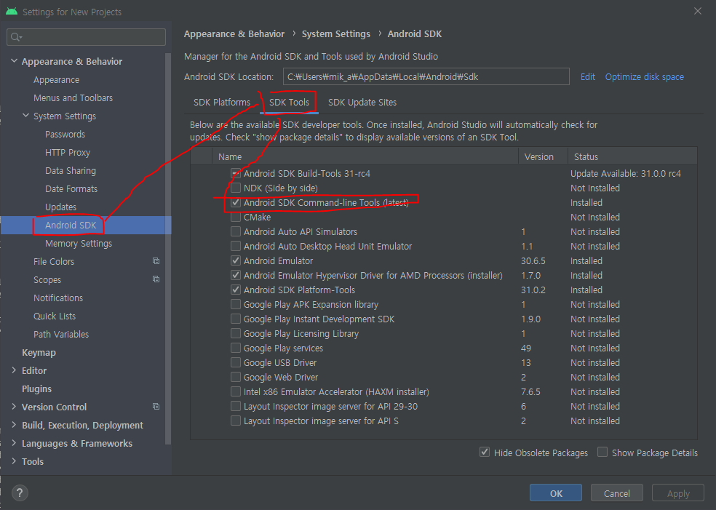Enable Android Auto API Simulators checkbox

(236, 232)
